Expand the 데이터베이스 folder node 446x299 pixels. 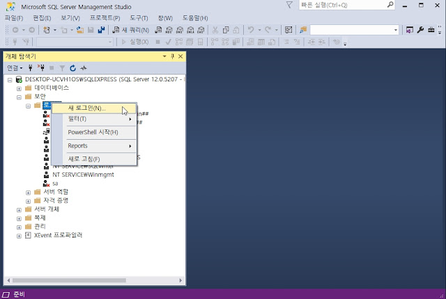pyautogui.click(x=19, y=88)
